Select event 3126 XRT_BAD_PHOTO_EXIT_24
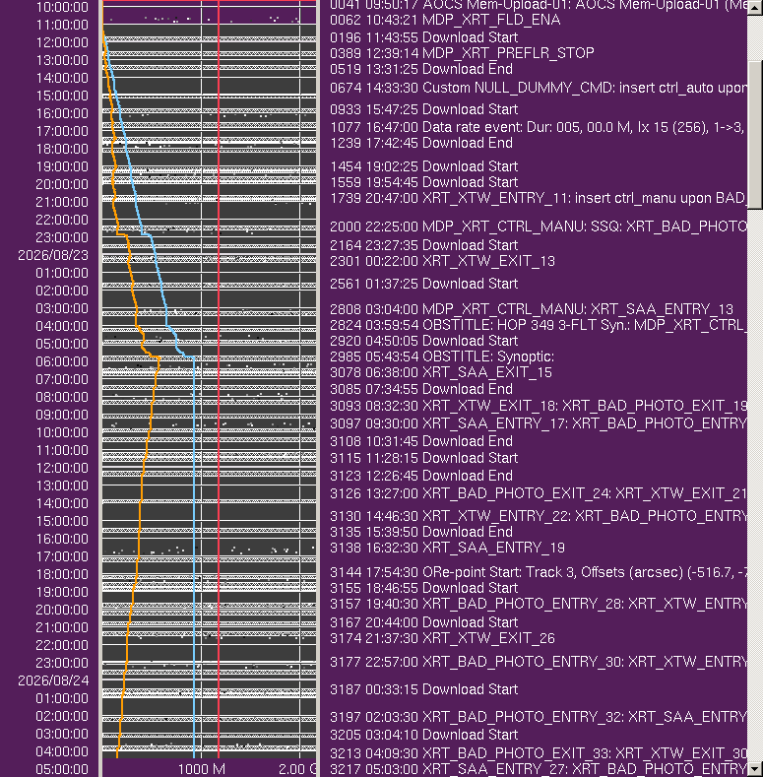 539,494
